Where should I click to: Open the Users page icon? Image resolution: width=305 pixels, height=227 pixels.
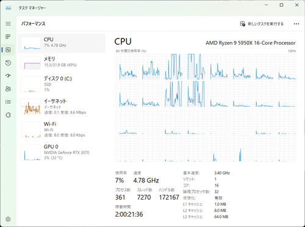8,89
